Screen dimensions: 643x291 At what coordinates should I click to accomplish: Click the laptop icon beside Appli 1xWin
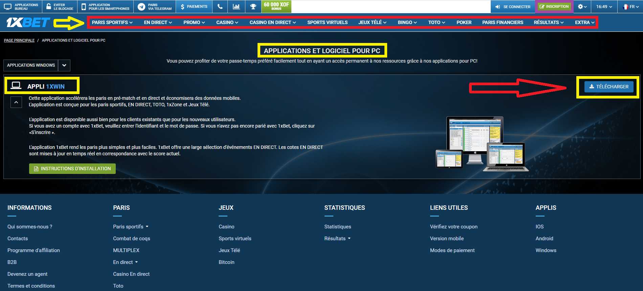pyautogui.click(x=16, y=86)
